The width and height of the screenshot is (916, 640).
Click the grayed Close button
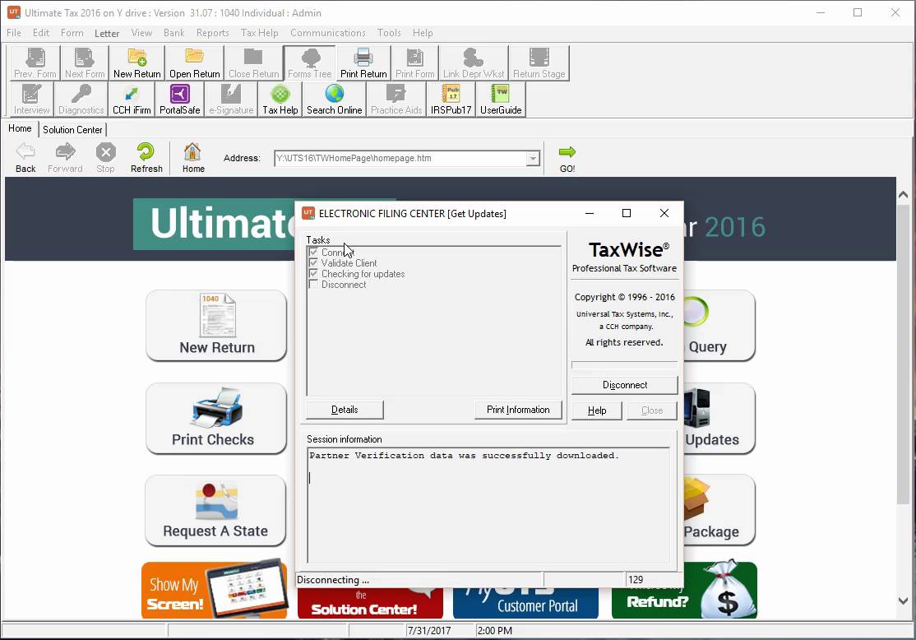(652, 410)
